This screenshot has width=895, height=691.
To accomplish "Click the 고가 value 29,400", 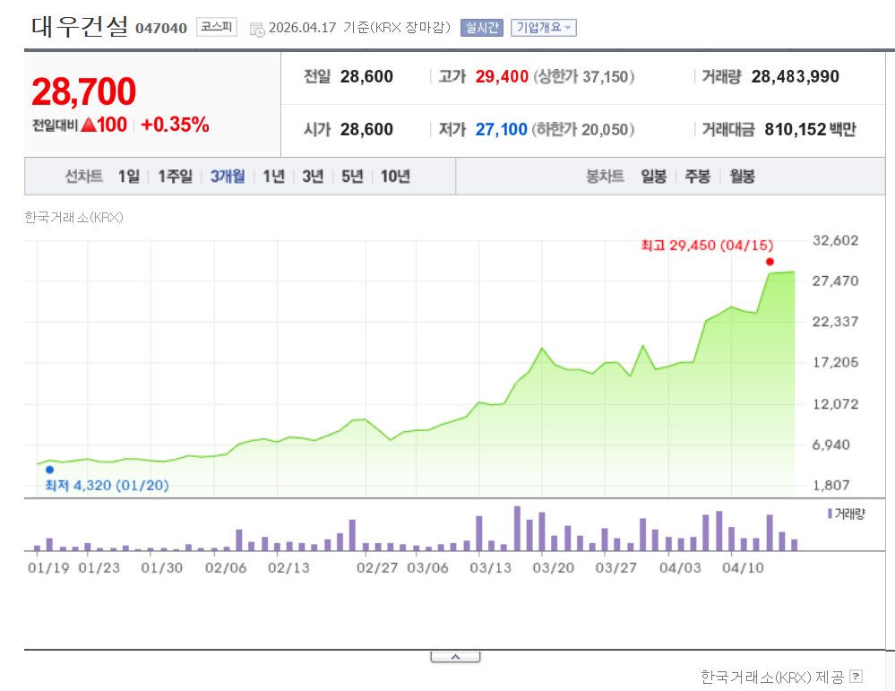I will [x=502, y=76].
